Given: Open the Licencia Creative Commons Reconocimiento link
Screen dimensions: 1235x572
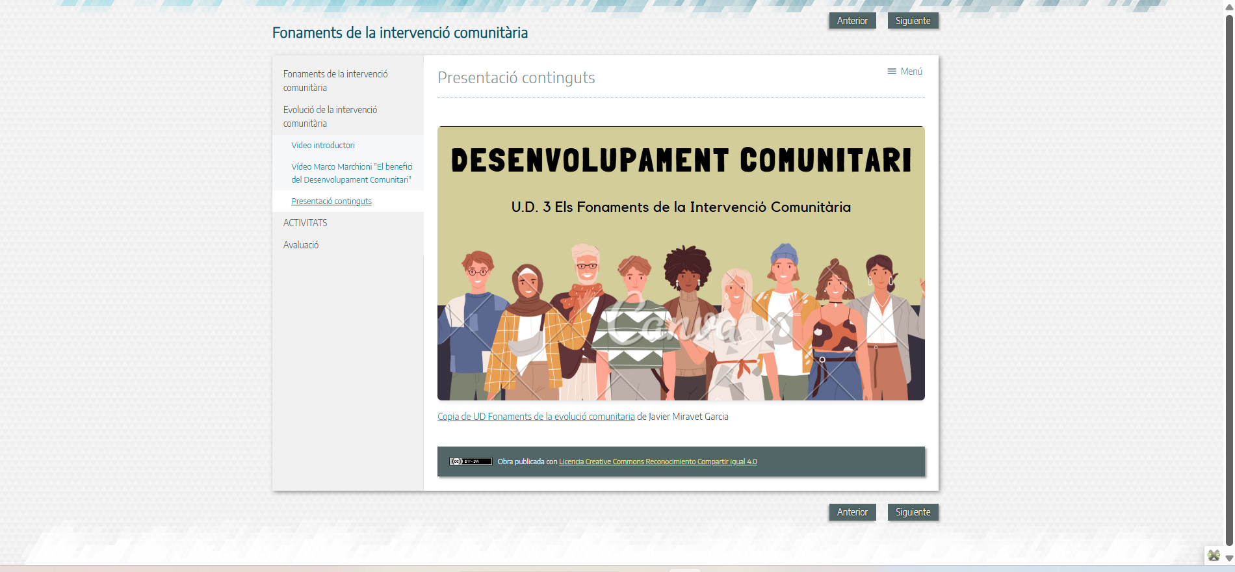Looking at the screenshot, I should (658, 461).
